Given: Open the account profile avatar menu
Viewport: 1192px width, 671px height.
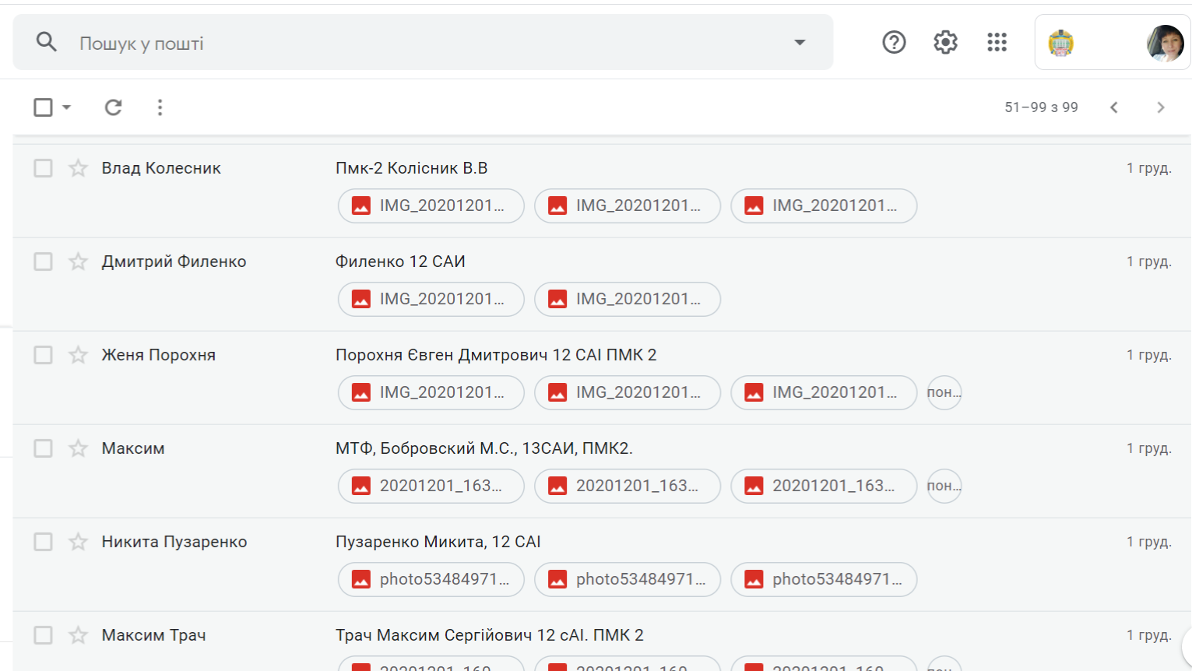Looking at the screenshot, I should point(1165,43).
